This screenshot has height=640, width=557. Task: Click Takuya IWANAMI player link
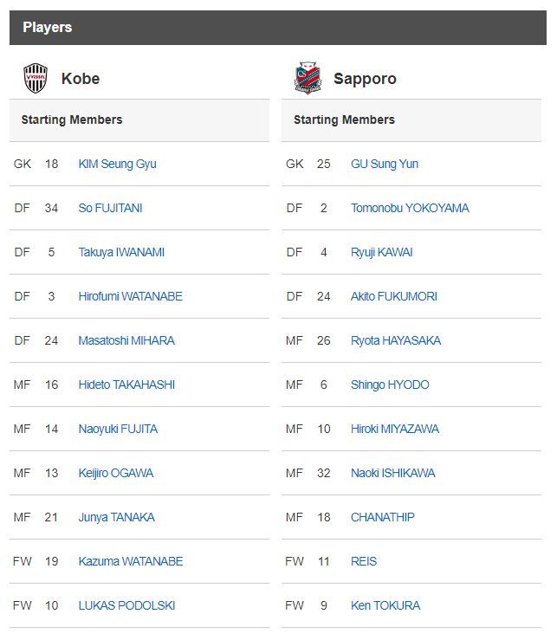(121, 252)
